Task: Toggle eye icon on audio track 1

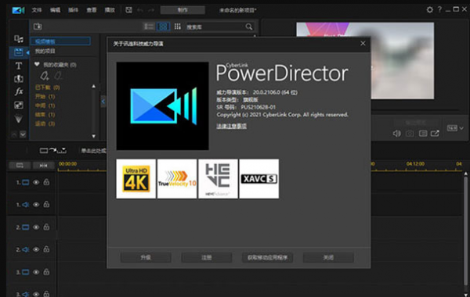Action: point(36,205)
